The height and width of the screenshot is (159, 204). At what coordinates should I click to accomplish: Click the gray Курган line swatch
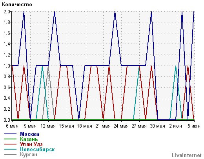click(10, 154)
